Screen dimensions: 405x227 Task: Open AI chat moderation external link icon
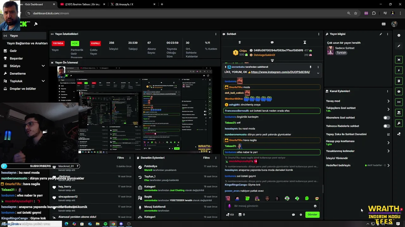[x=388, y=134]
